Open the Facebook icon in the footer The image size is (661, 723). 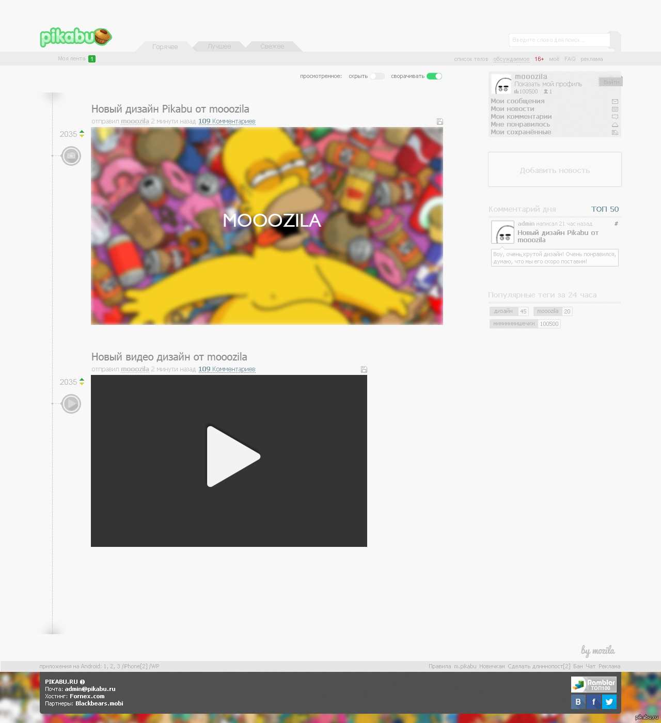[594, 701]
